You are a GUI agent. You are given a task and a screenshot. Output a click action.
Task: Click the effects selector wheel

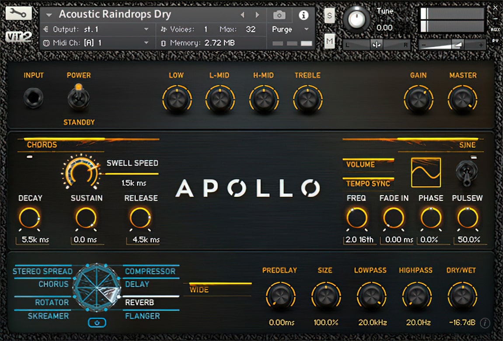[x=97, y=288]
